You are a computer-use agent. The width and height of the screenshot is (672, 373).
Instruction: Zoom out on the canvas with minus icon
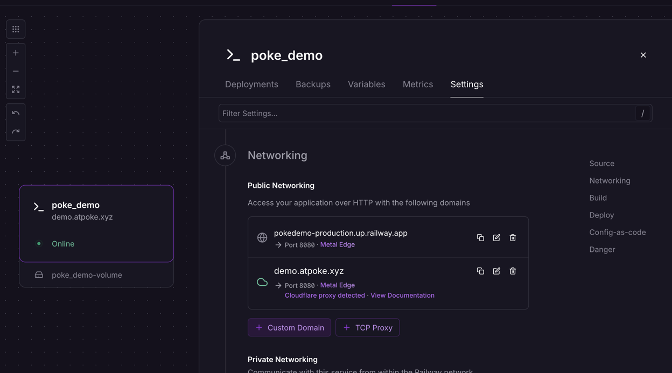[x=16, y=71]
